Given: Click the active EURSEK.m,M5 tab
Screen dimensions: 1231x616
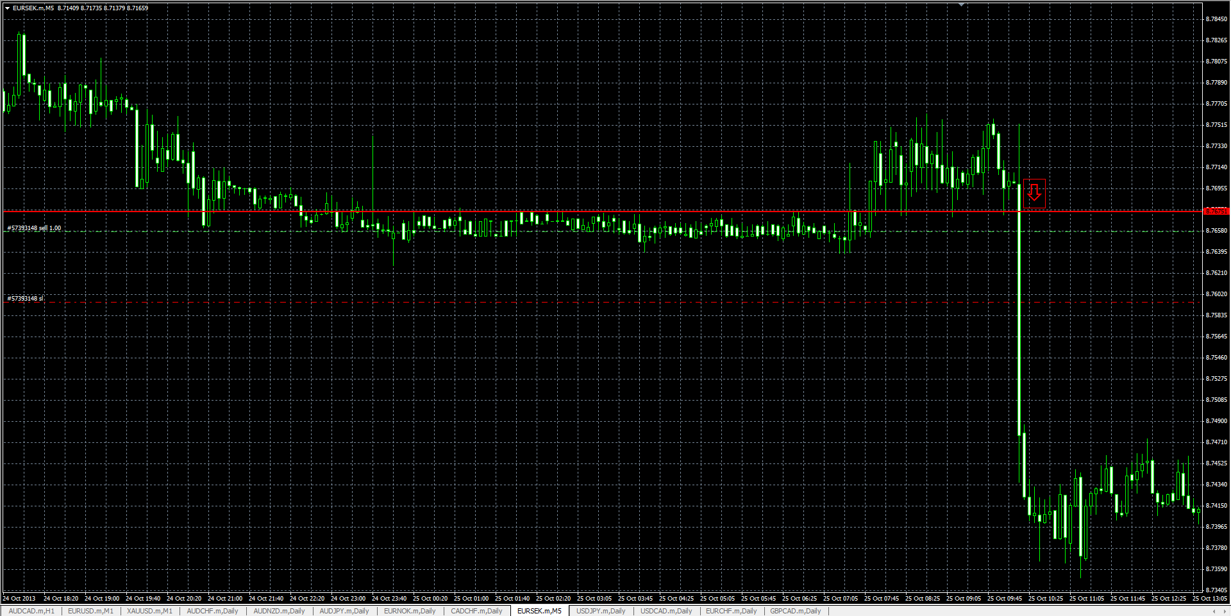Looking at the screenshot, I should pos(539,611).
